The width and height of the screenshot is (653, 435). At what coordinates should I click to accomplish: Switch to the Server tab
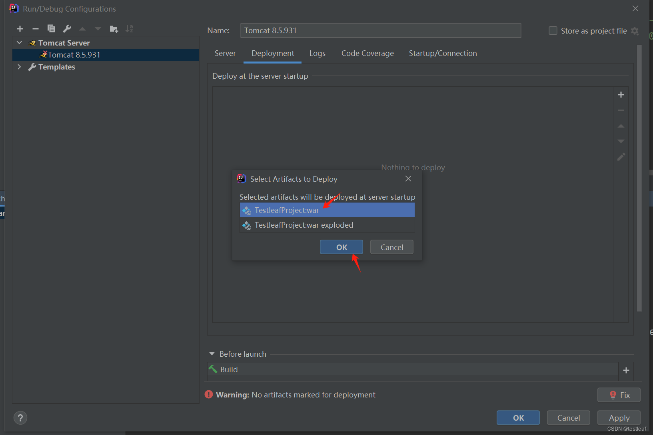point(225,54)
